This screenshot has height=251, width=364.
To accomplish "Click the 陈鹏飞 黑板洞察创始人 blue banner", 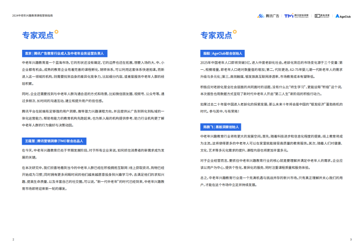I will click(x=220, y=126).
